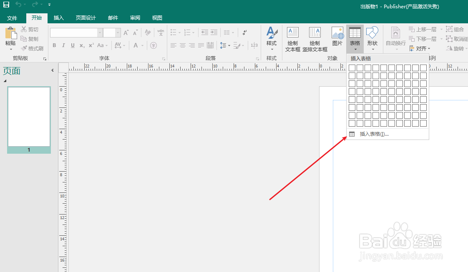Toggle bold formatting
This screenshot has height=272, width=468.
point(54,45)
